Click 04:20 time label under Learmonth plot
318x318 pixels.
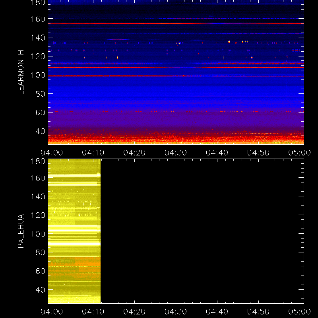coord(134,153)
